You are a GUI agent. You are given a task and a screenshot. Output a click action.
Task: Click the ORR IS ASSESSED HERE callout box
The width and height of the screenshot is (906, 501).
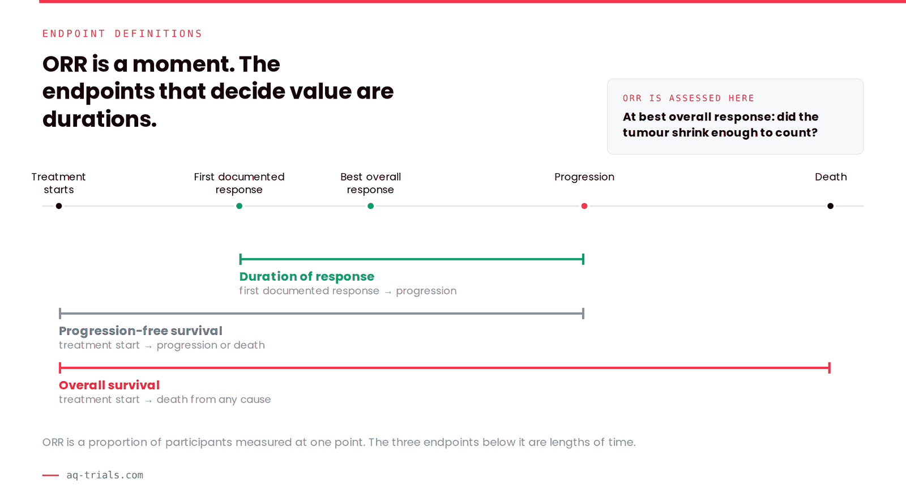pyautogui.click(x=735, y=117)
